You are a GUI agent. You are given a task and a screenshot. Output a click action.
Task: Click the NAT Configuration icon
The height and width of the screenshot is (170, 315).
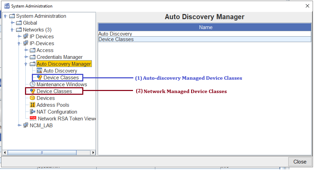[33, 112]
